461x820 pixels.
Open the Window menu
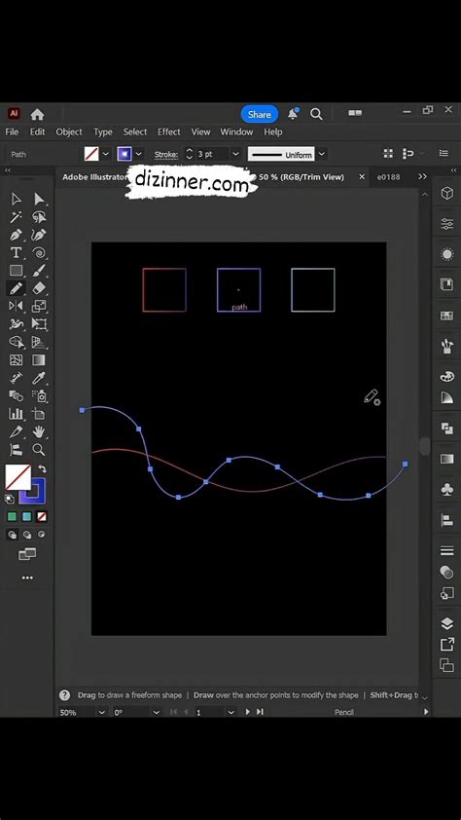click(236, 131)
